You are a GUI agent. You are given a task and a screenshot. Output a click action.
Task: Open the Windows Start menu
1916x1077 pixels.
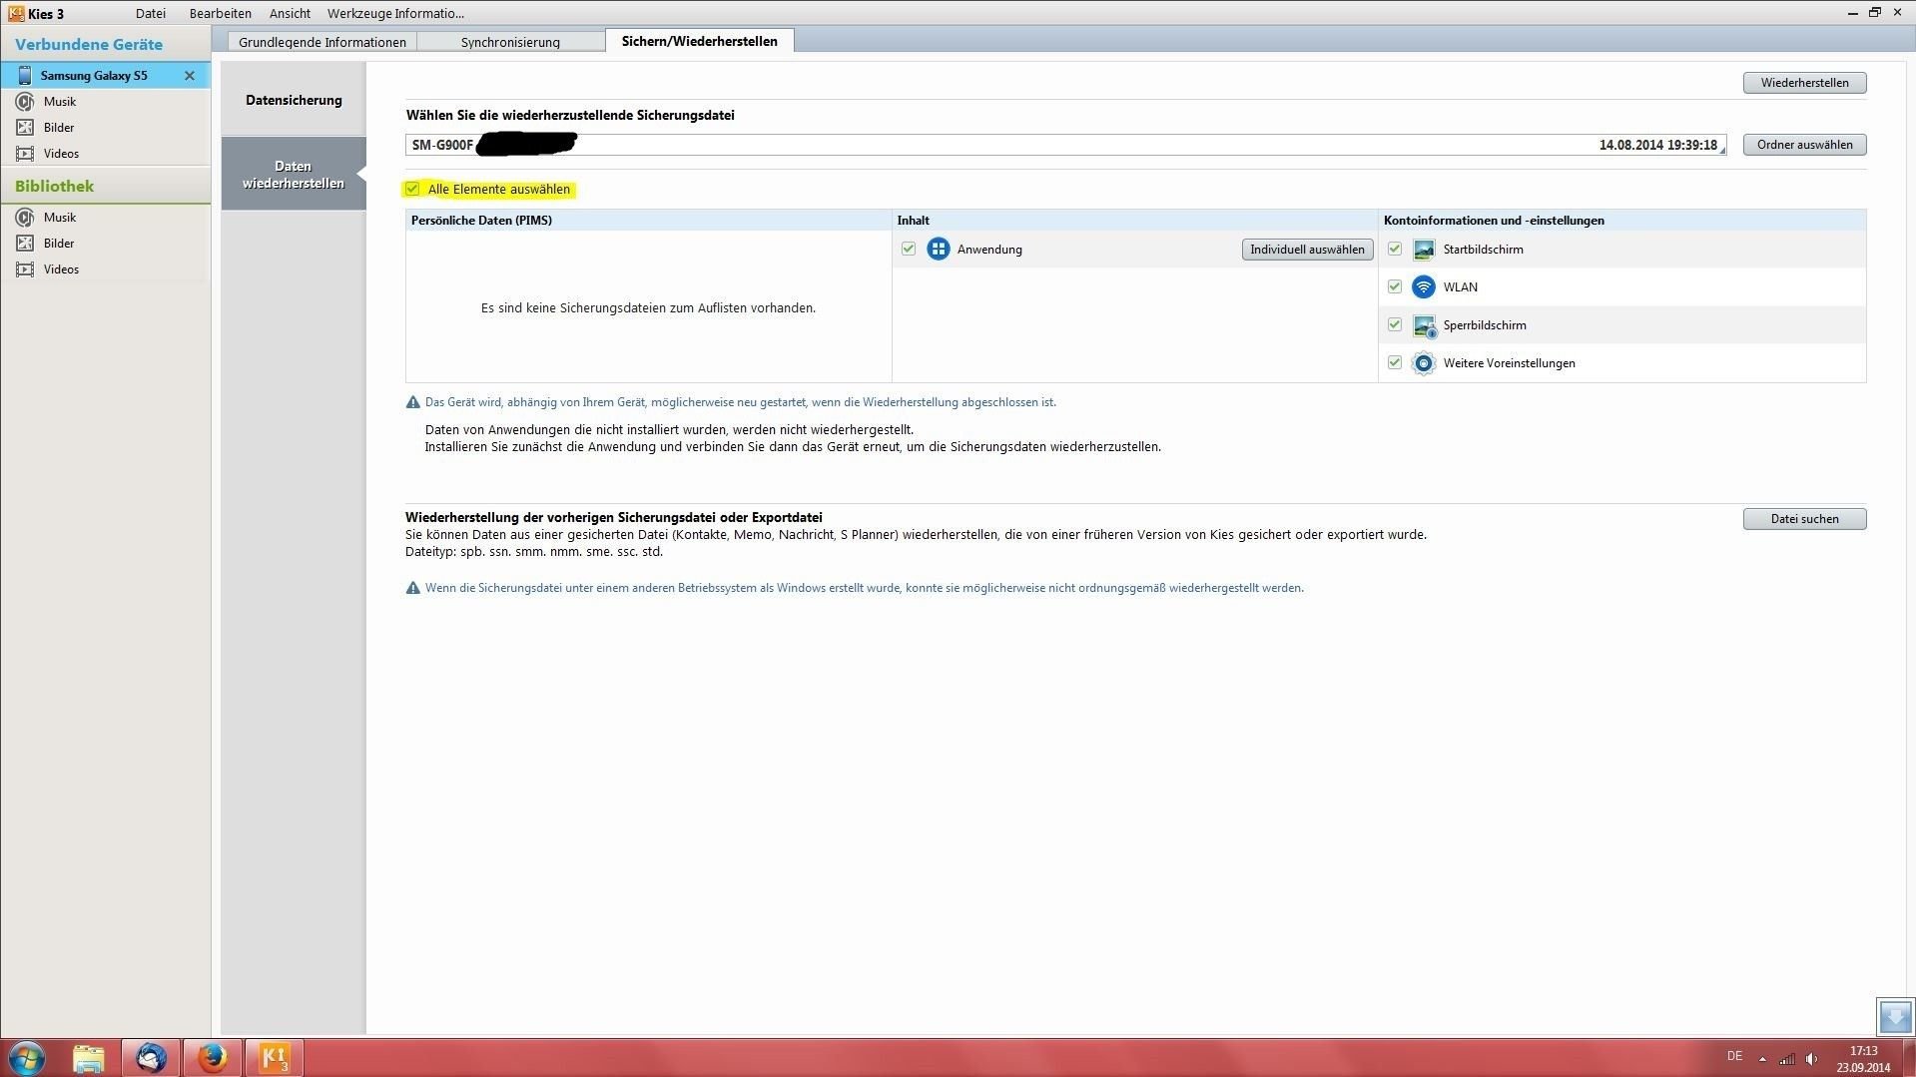27,1058
